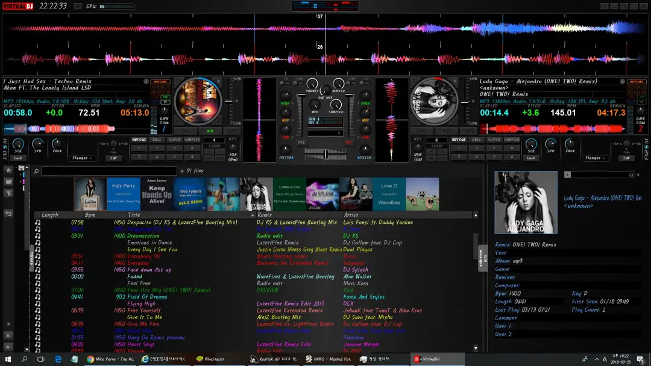
Task: Click right deck TAP tempo button
Action: tap(626, 158)
